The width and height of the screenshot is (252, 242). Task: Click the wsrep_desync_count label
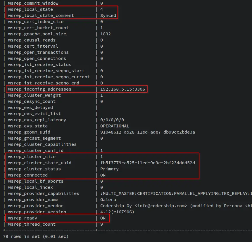32,101
